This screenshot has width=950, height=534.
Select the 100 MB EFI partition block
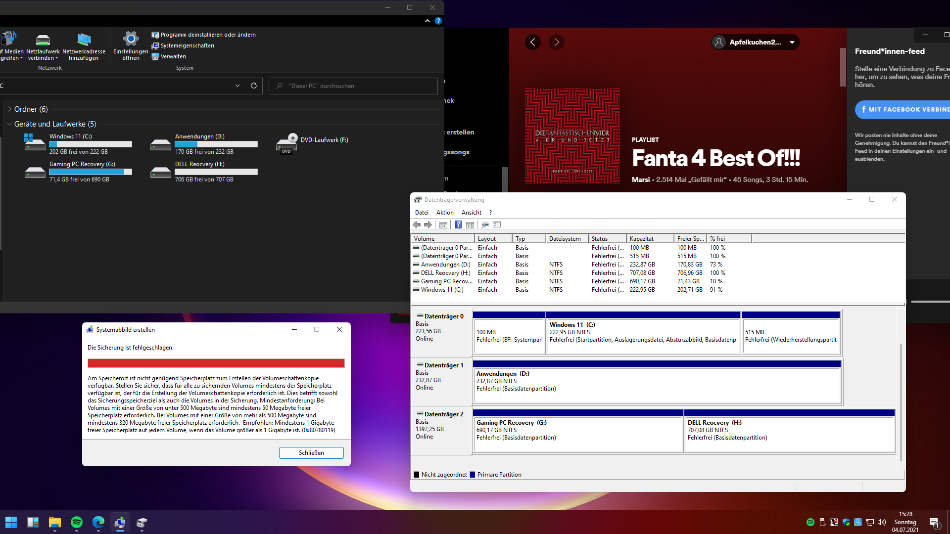click(509, 332)
